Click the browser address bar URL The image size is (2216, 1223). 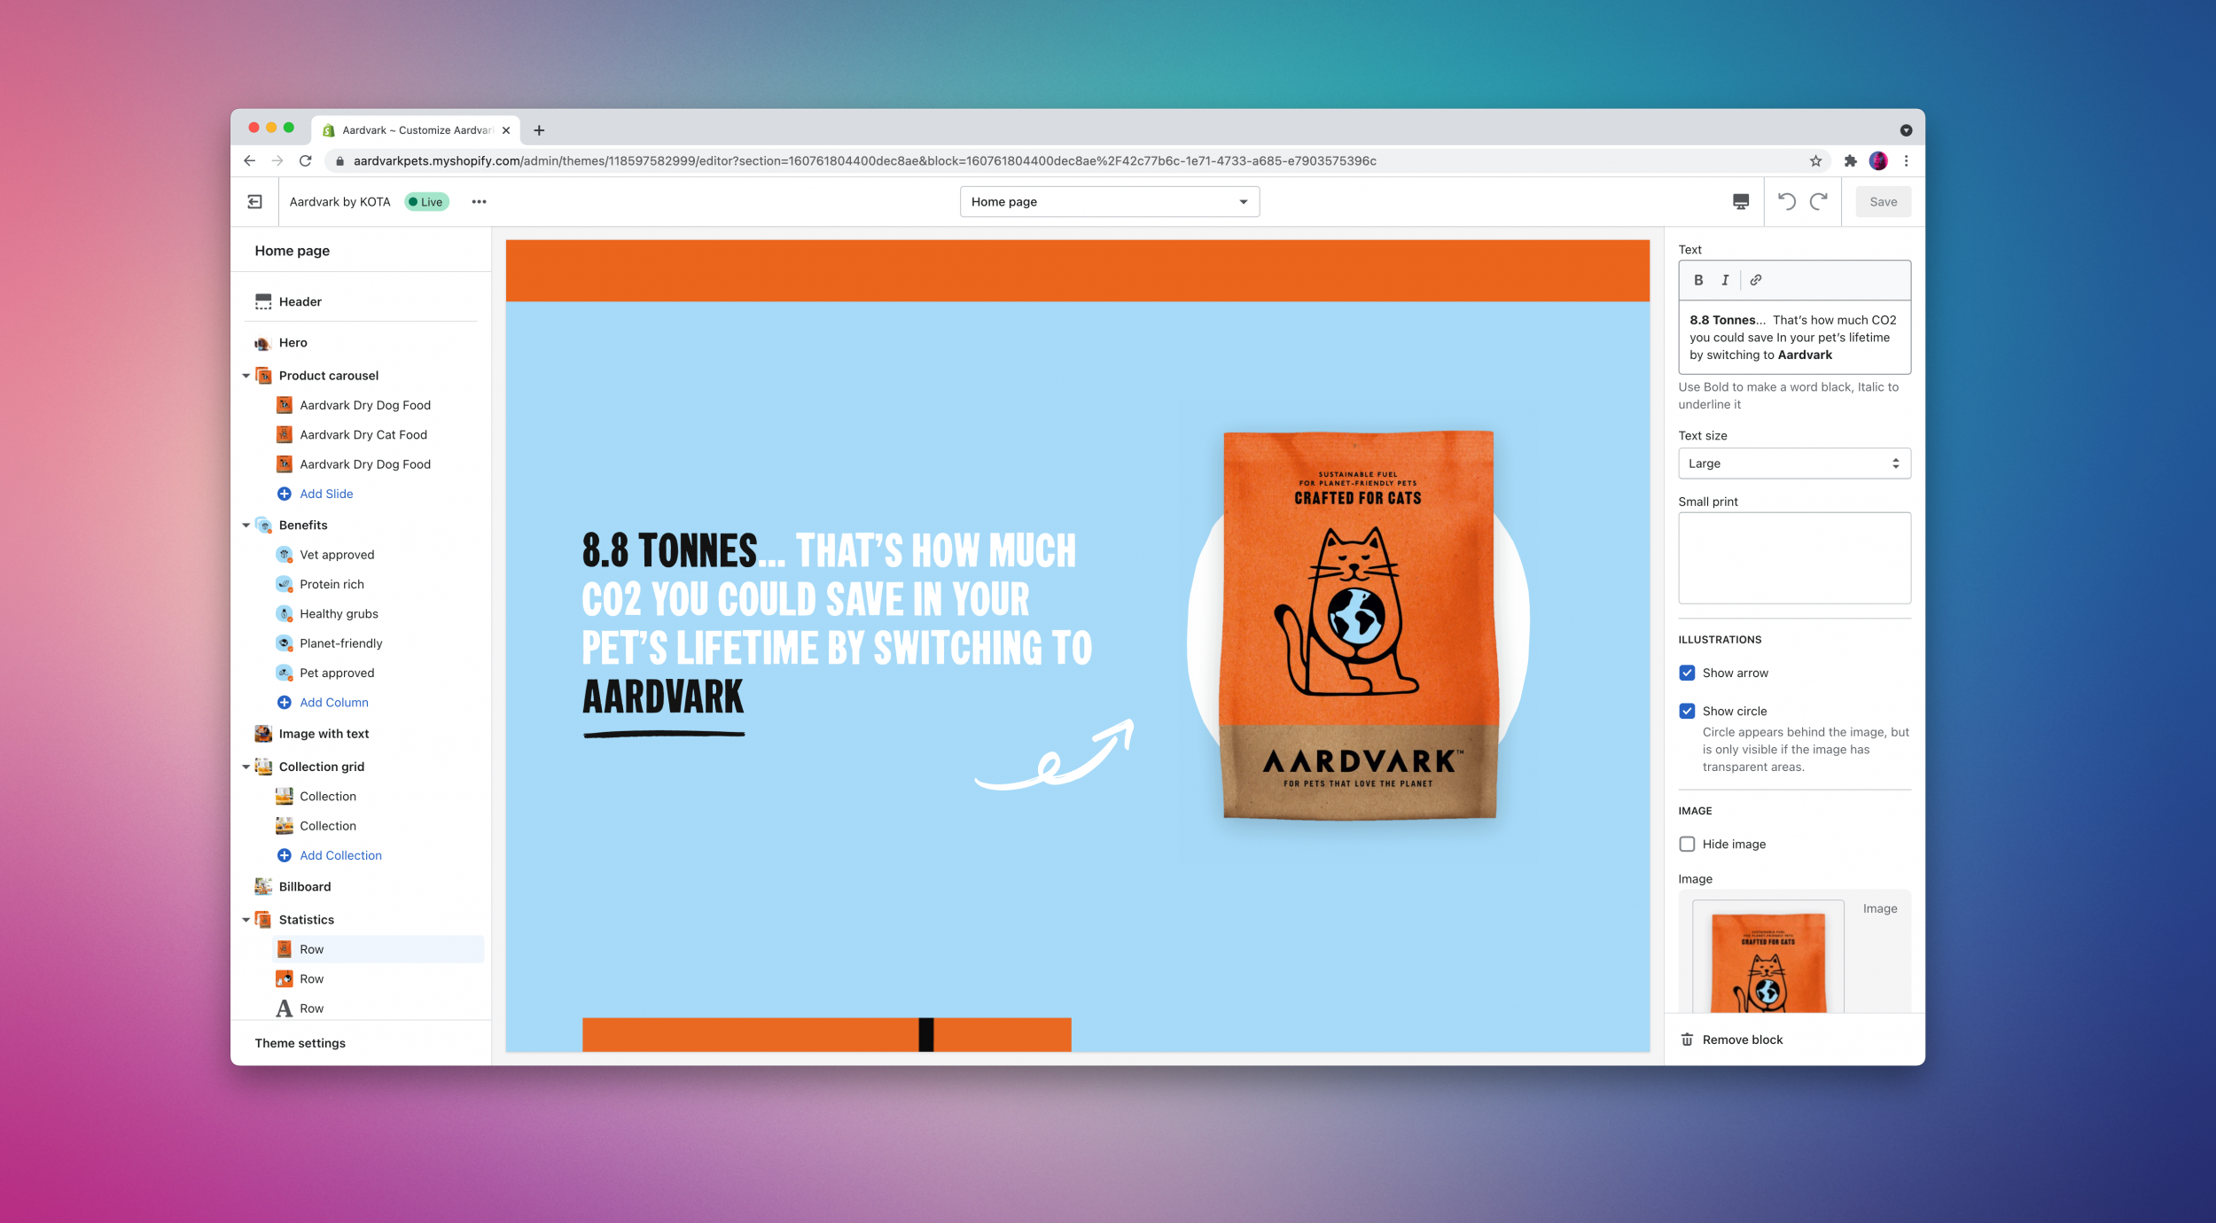pos(864,161)
